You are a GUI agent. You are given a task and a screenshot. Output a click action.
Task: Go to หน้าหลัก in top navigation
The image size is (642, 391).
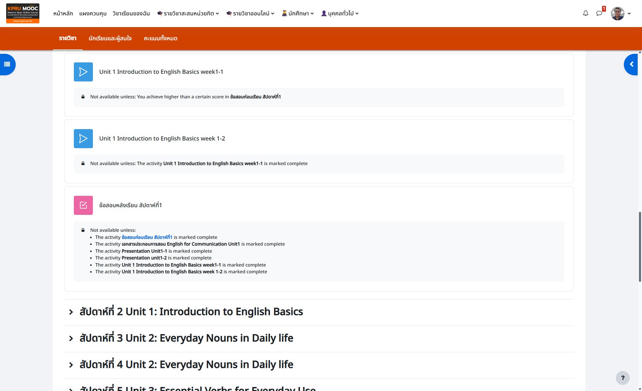pos(63,13)
